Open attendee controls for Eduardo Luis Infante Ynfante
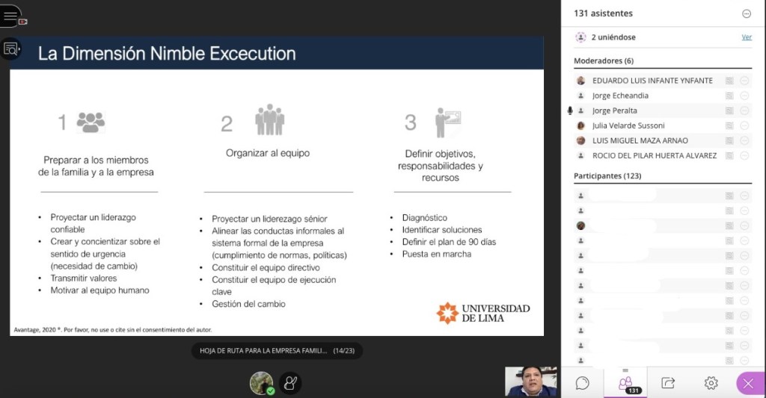Viewport: 766px width, 398px height. 745,81
